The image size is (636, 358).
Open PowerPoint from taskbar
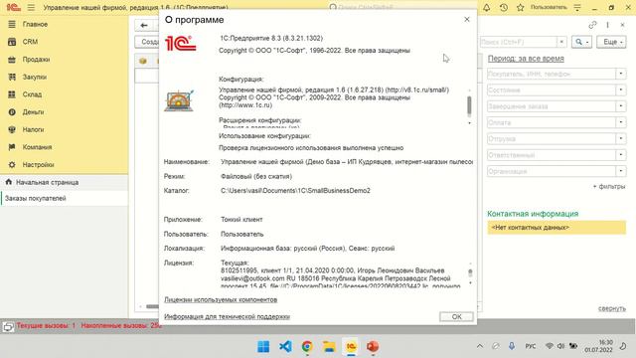pos(373,347)
